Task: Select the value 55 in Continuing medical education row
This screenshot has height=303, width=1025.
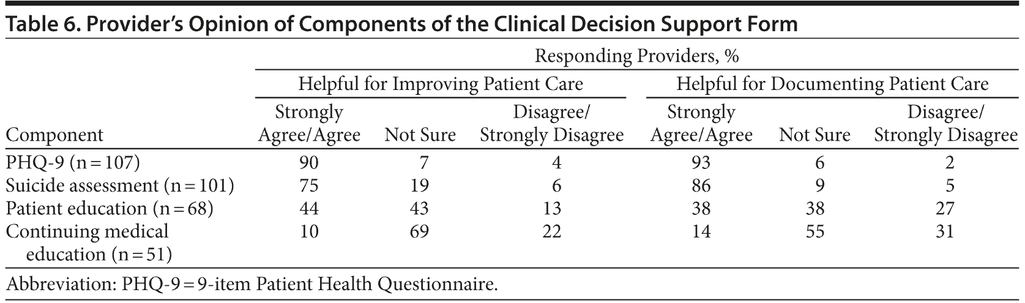Action: pos(814,231)
